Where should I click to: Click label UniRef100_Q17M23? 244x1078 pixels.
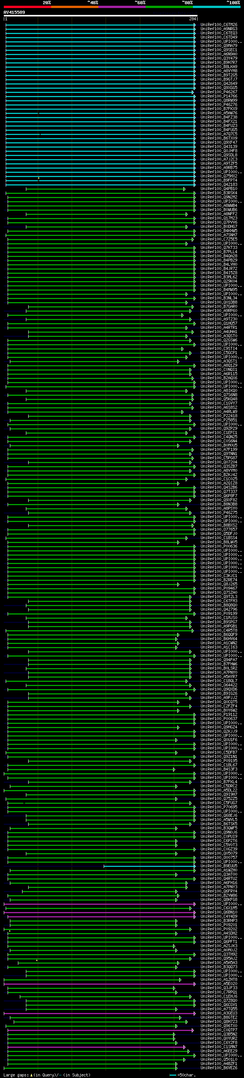tap(219, 218)
